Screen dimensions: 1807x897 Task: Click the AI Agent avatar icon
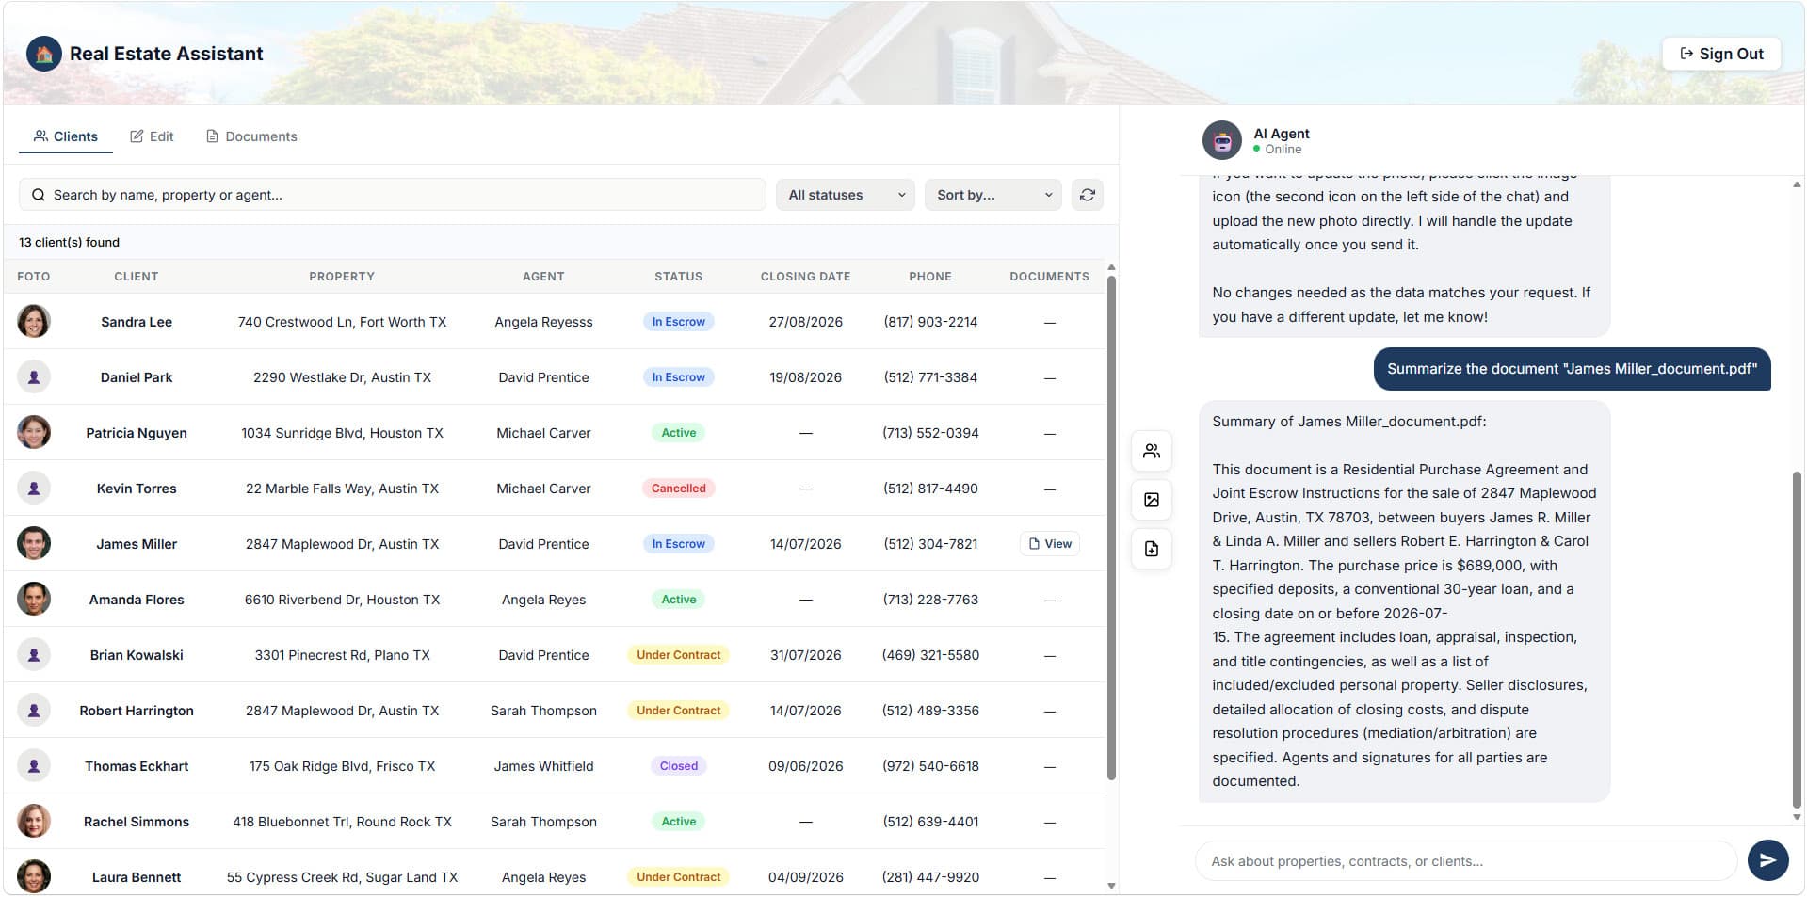click(1221, 141)
